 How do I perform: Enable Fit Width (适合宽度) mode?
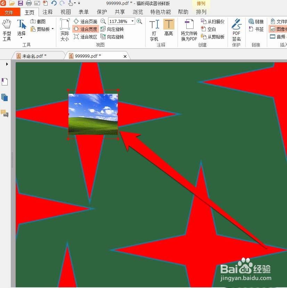(86, 29)
